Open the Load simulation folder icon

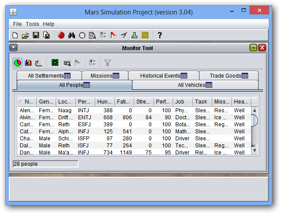(x=25, y=36)
